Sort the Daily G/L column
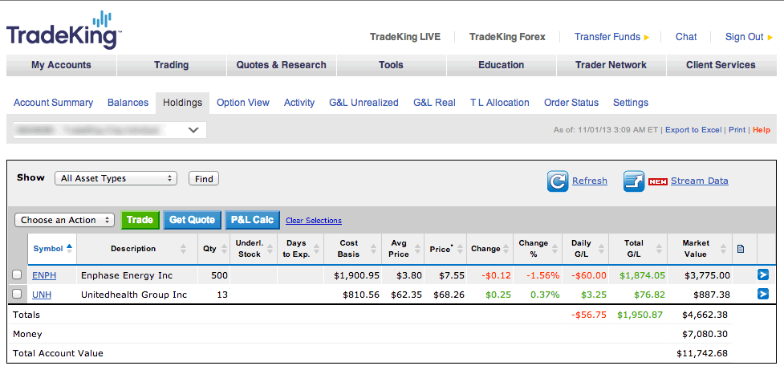The height and width of the screenshot is (370, 784). tap(602, 249)
